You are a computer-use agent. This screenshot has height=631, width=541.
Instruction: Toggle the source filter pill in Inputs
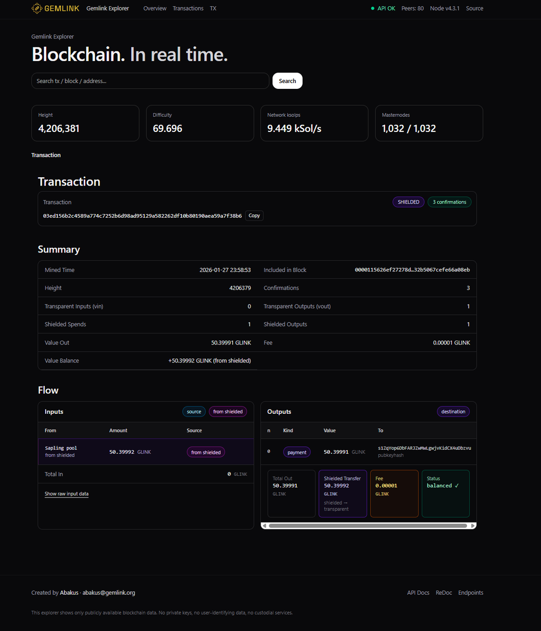coord(194,411)
